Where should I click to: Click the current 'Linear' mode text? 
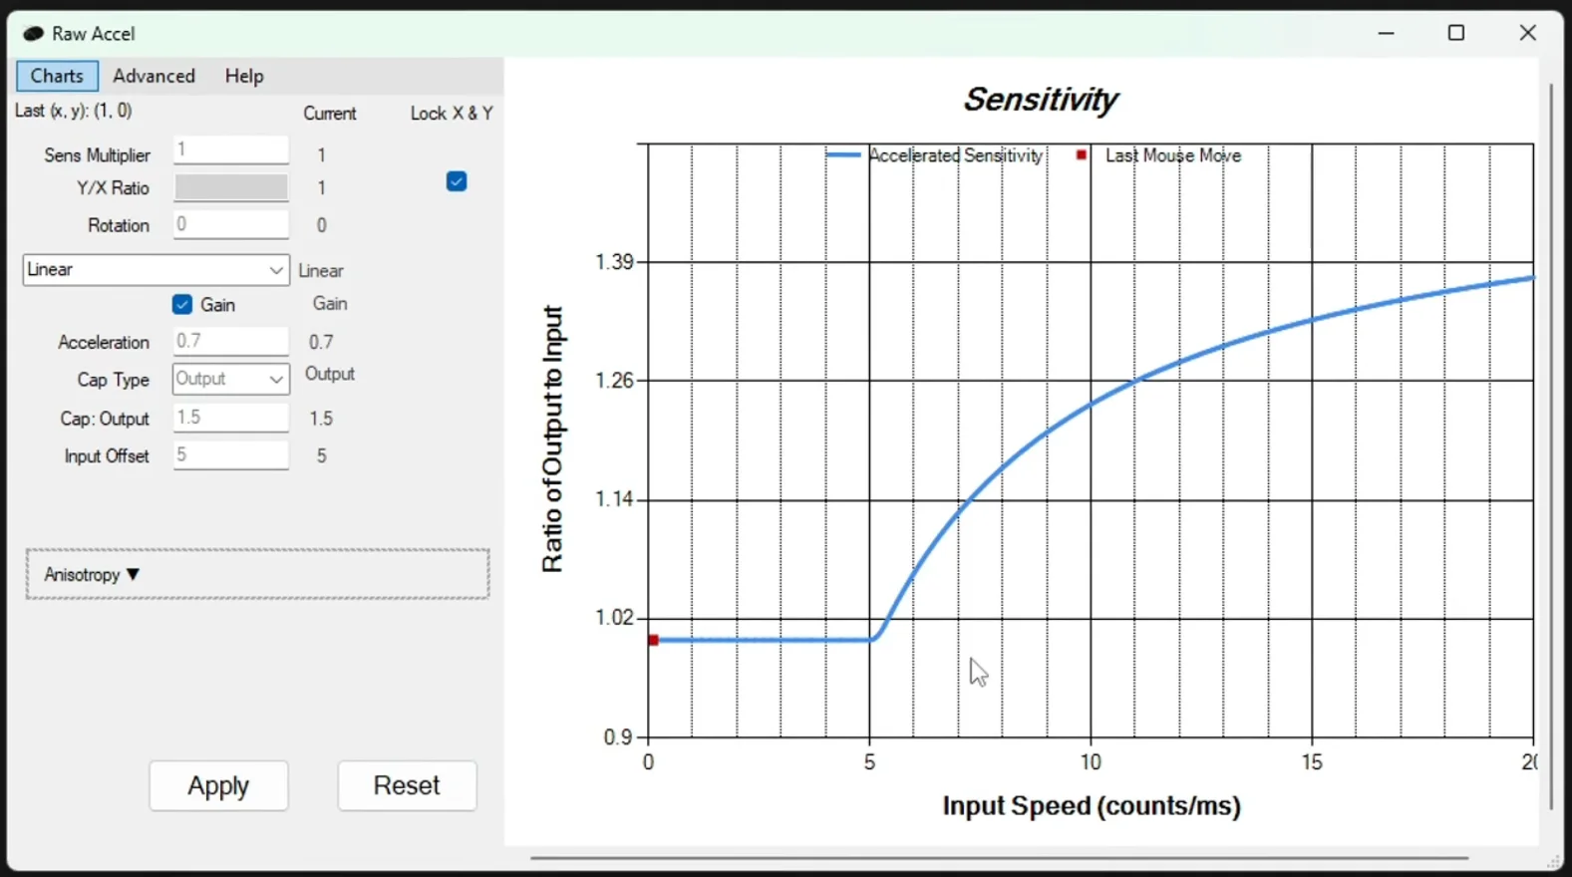[321, 271]
